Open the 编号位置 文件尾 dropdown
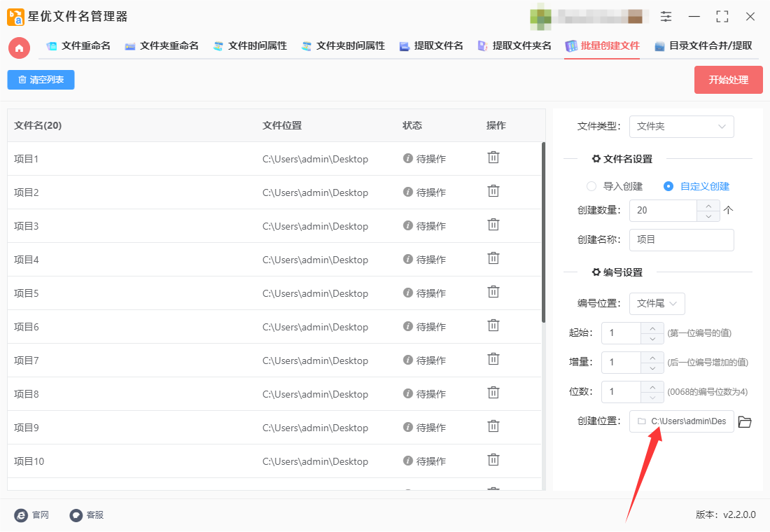The height and width of the screenshot is (532, 770). click(x=657, y=304)
